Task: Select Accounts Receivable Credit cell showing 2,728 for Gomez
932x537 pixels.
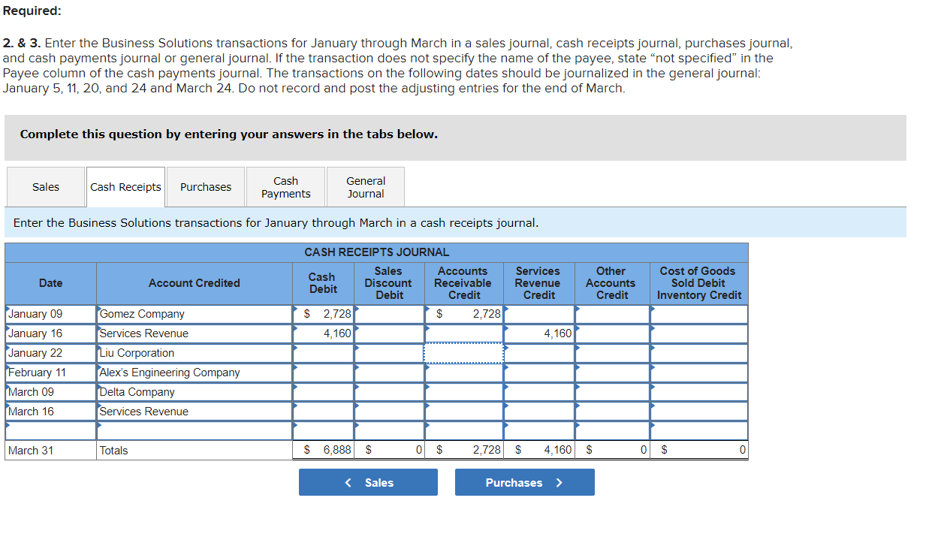Action: point(464,314)
